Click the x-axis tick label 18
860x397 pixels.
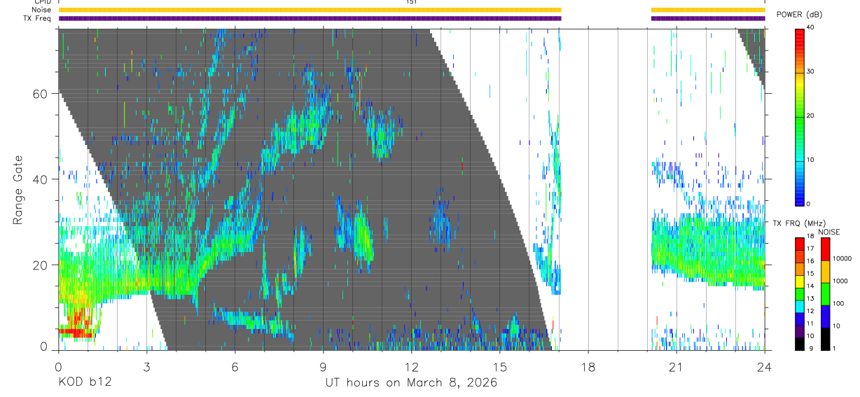pos(588,366)
